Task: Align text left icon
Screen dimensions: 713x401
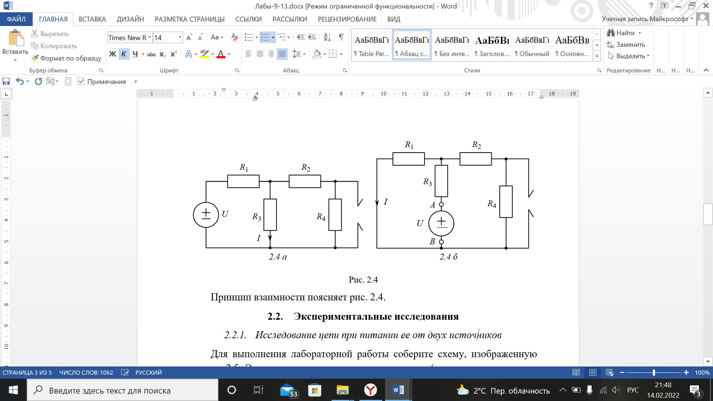Action: point(248,54)
